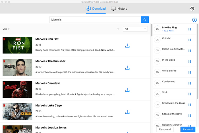199x133 pixels.
Task: Switch to the History tab
Action: click(119, 9)
